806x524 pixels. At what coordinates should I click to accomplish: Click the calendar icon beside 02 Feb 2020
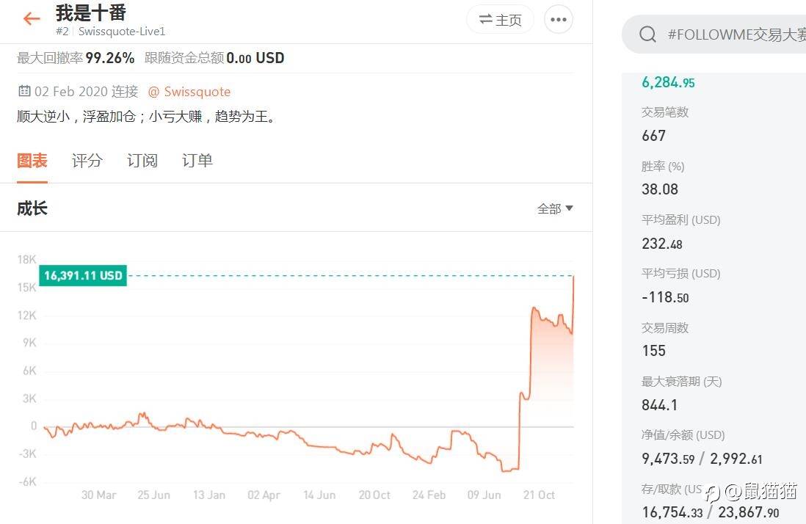pos(24,92)
